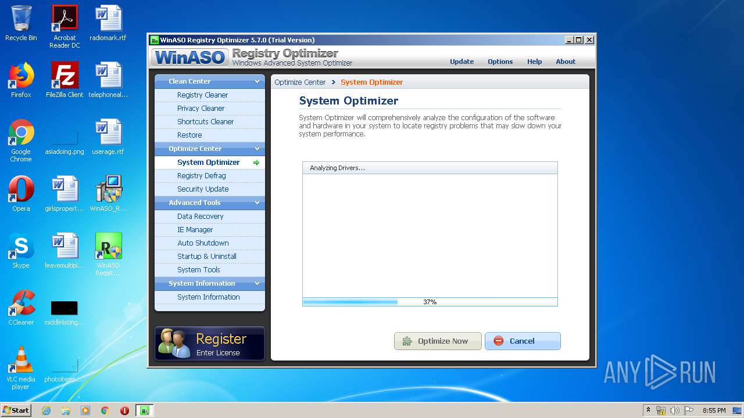Open the About menu
The height and width of the screenshot is (418, 744).
coord(566,62)
